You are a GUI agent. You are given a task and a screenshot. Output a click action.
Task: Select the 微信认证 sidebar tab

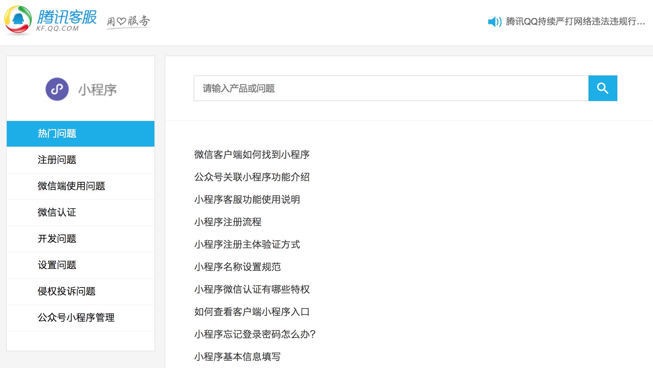pyautogui.click(x=81, y=212)
